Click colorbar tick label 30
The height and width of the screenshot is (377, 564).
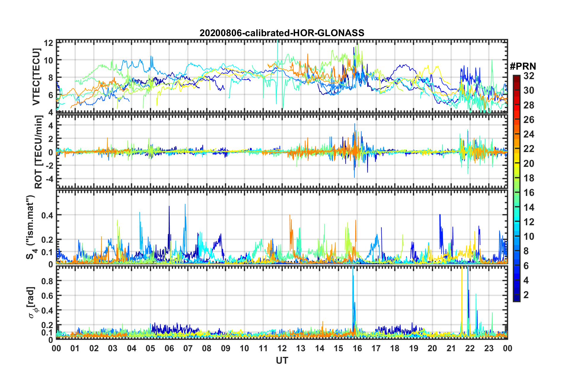pos(529,90)
